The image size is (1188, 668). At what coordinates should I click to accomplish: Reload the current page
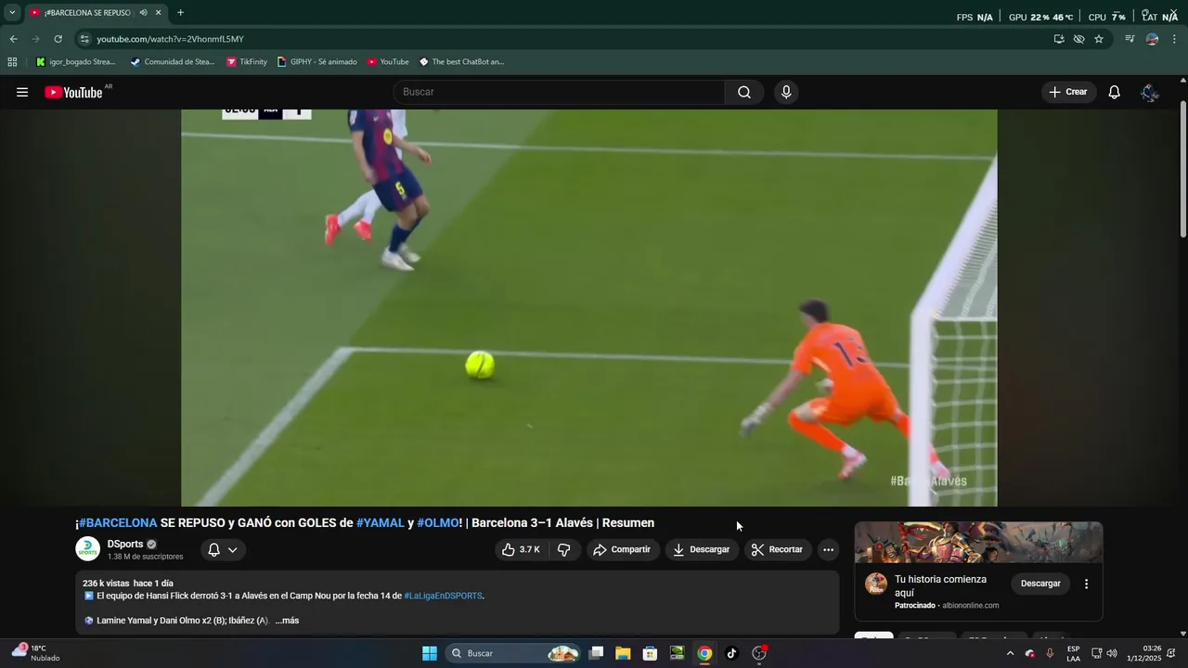(x=58, y=39)
